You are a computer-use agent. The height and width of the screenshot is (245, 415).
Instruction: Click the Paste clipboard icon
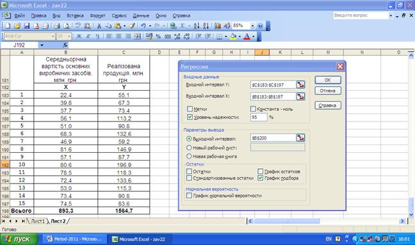pyautogui.click(x=118, y=26)
